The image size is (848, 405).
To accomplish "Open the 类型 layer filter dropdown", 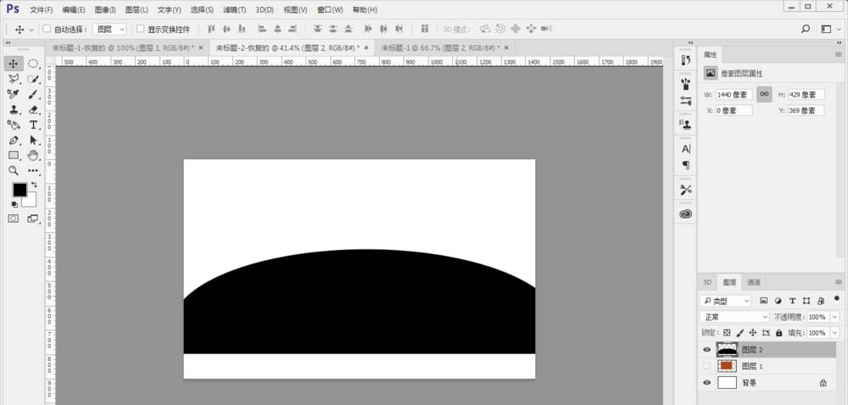I will tap(726, 301).
